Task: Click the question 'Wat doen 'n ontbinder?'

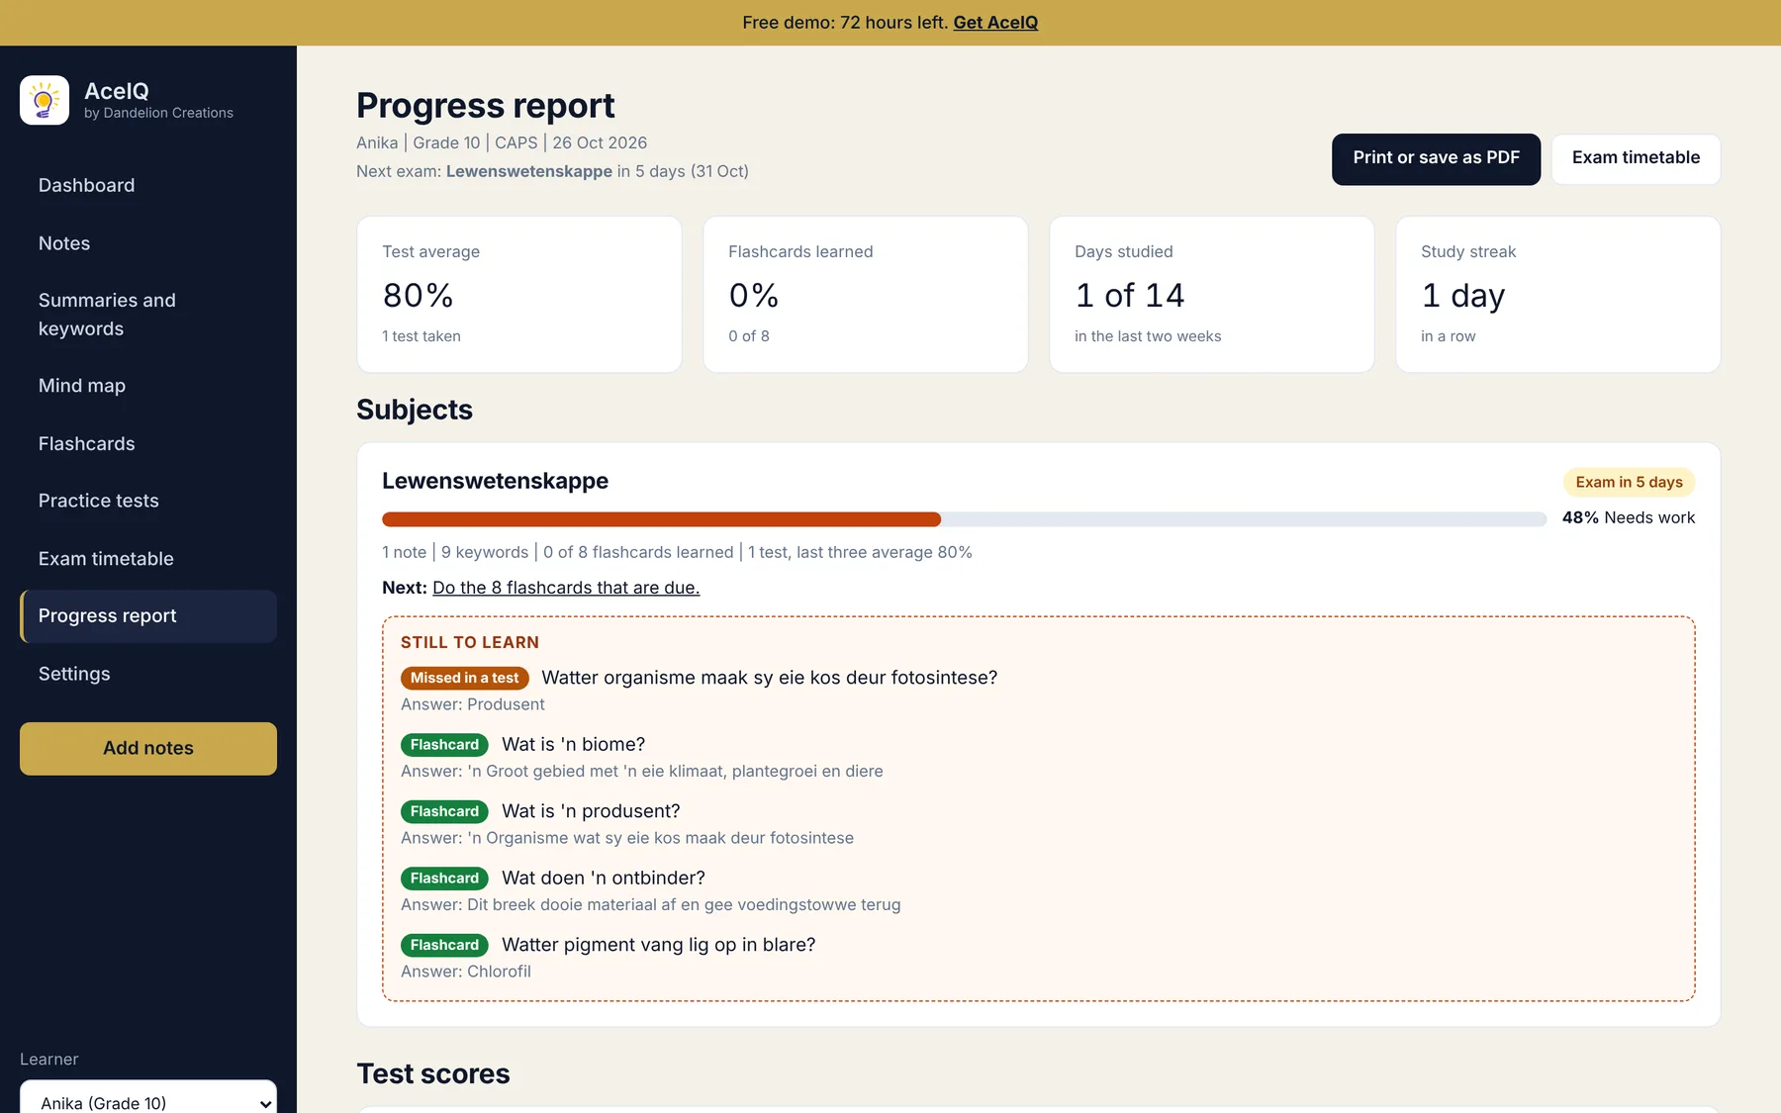Action: click(x=604, y=878)
